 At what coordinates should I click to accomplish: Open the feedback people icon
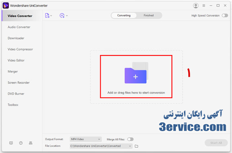(31, 143)
